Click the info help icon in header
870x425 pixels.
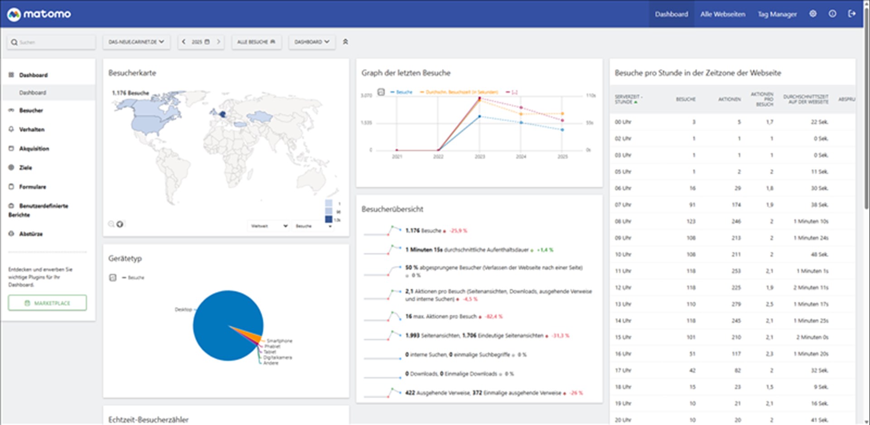click(x=832, y=14)
